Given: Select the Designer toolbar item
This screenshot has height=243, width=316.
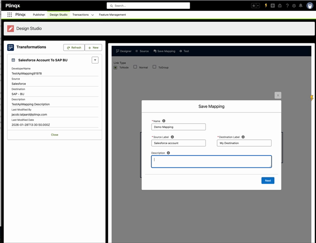Looking at the screenshot, I should tap(123, 51).
